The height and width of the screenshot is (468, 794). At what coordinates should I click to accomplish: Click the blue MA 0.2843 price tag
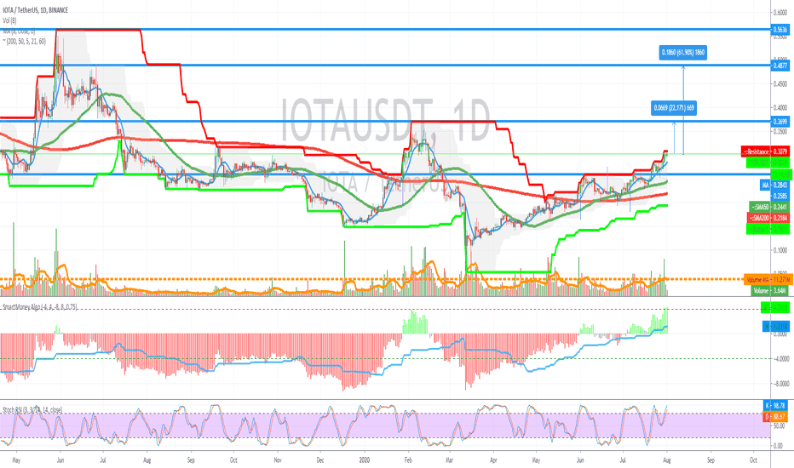tap(774, 185)
